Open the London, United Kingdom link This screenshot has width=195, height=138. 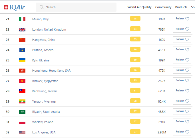[x=49, y=29]
